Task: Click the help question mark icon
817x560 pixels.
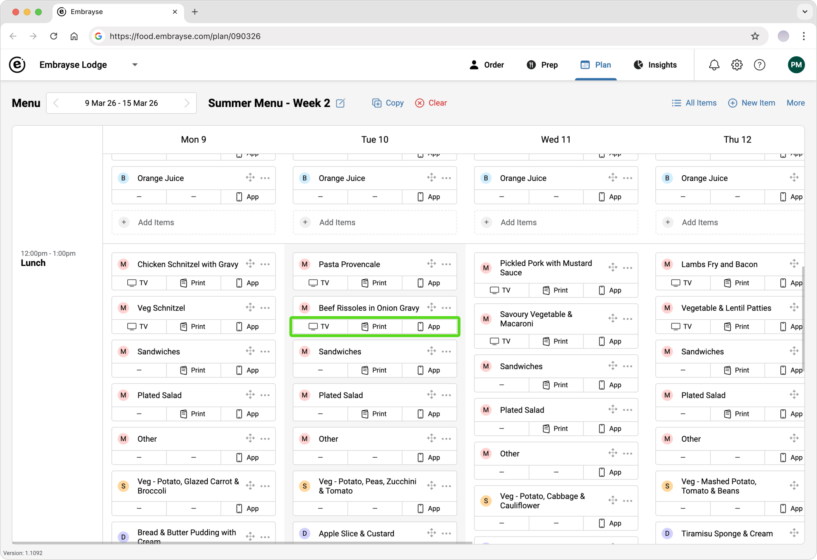Action: pyautogui.click(x=759, y=65)
